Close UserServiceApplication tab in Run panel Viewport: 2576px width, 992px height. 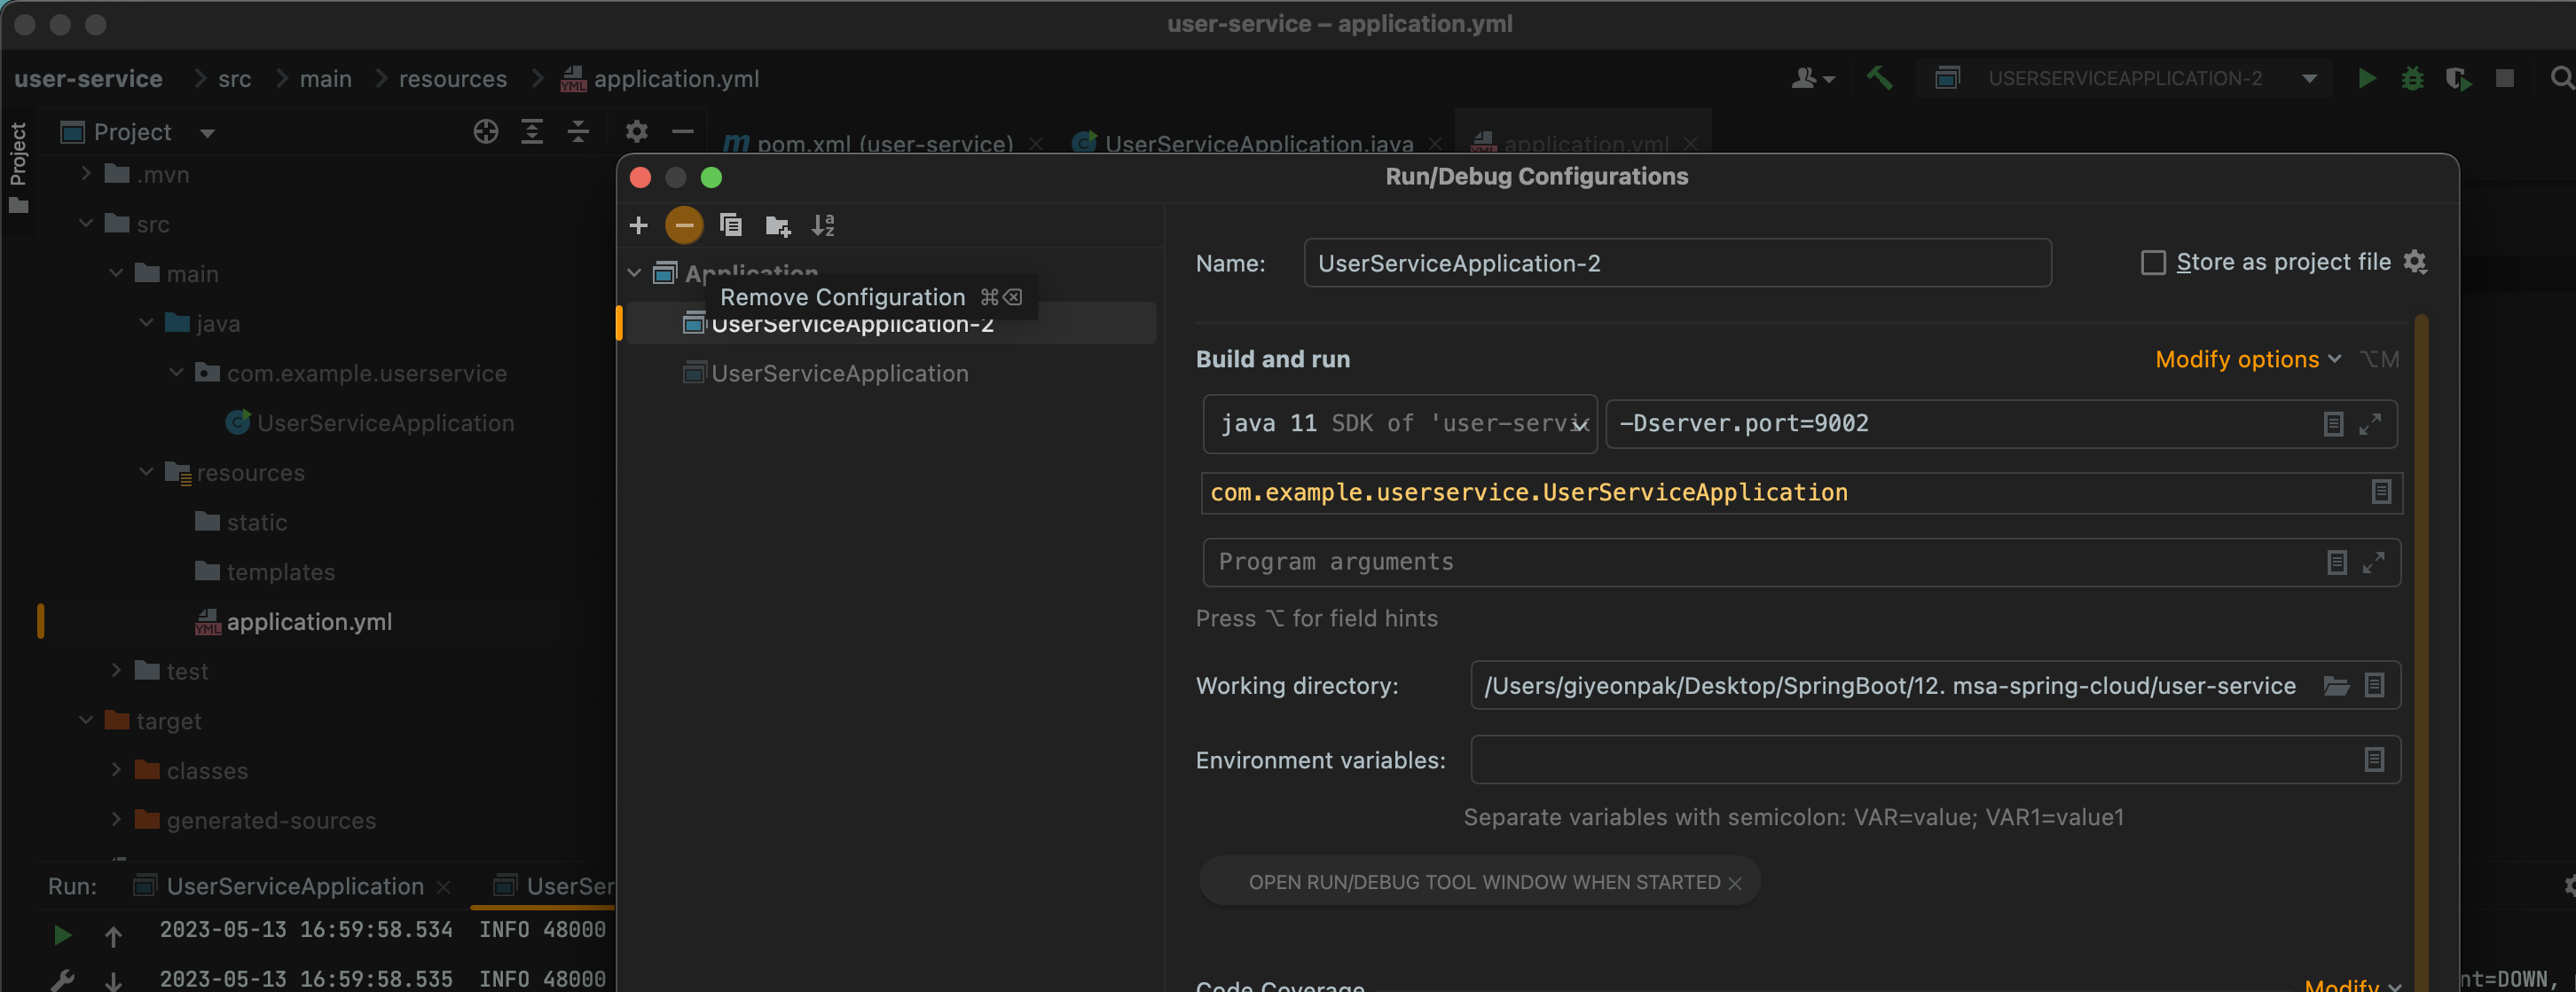click(443, 887)
